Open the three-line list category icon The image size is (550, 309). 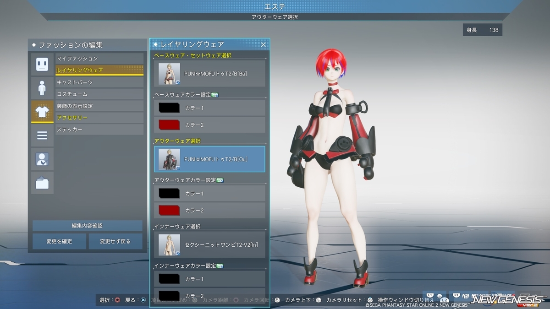click(x=42, y=136)
